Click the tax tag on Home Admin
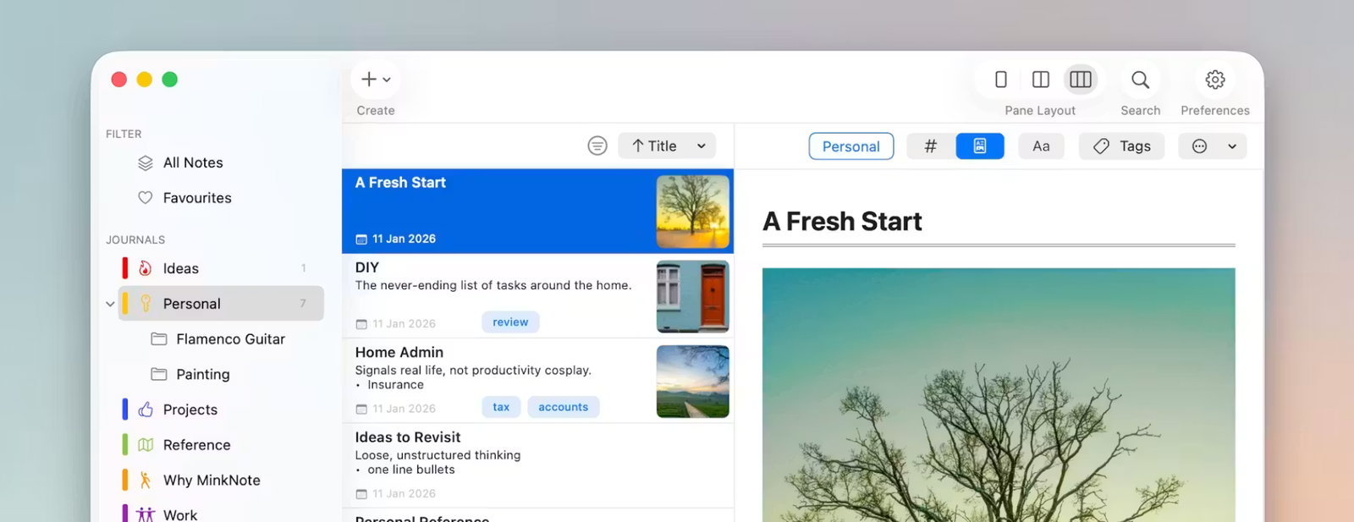Screen dimensions: 1354x522 [x=501, y=407]
